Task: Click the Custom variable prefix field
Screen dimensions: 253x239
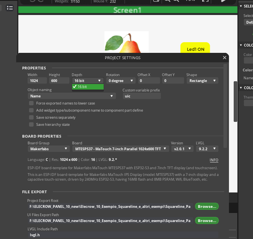Action: tap(141, 96)
